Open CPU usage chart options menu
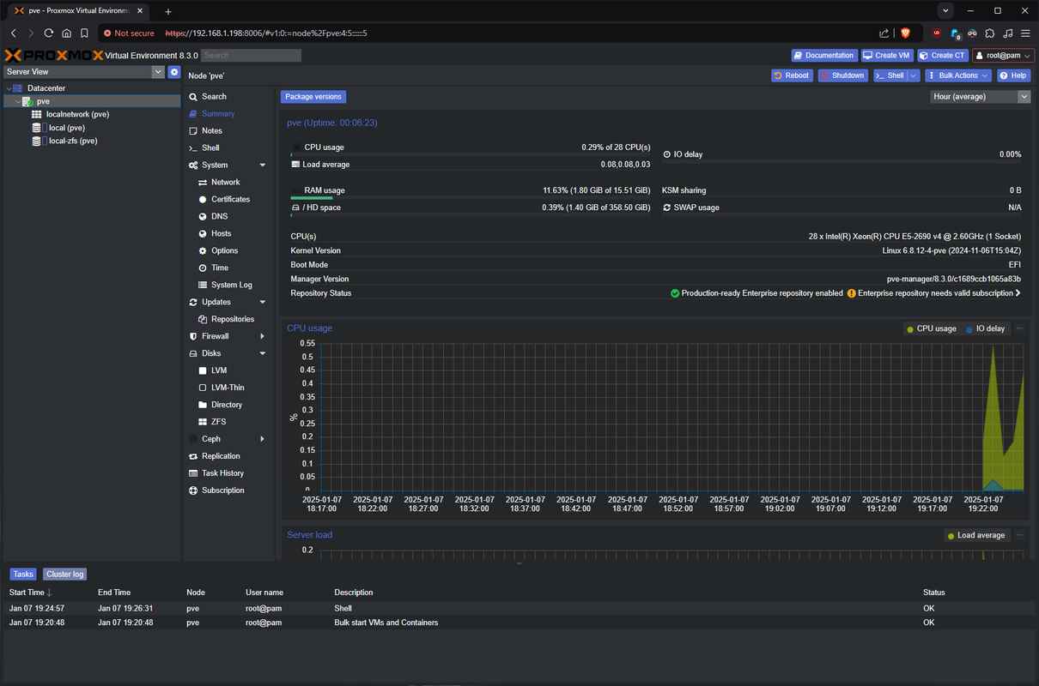The image size is (1039, 686). point(1019,328)
